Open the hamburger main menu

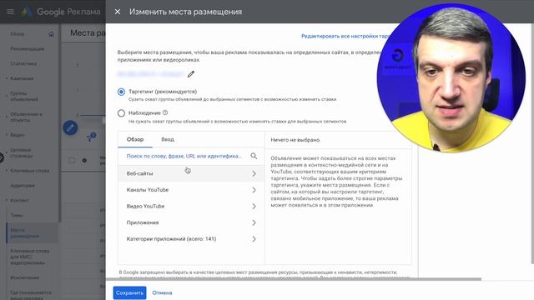pyautogui.click(x=10, y=12)
